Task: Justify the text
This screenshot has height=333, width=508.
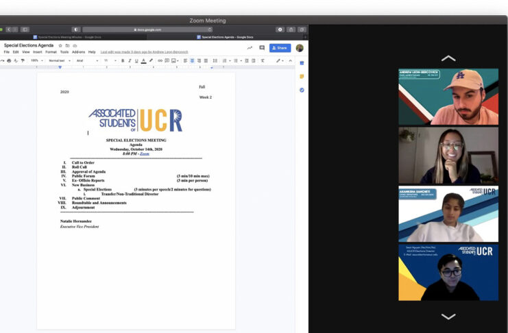Action: pos(206,60)
